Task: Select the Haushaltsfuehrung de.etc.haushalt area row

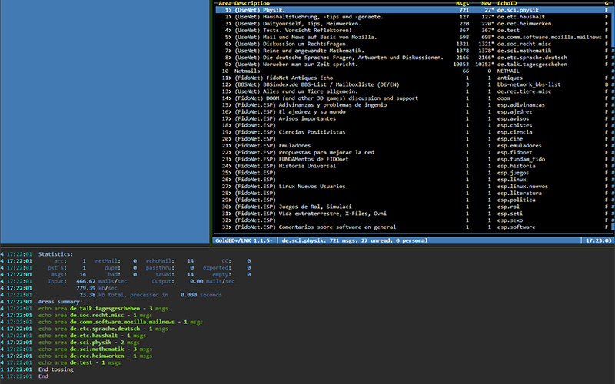Action: coord(414,17)
